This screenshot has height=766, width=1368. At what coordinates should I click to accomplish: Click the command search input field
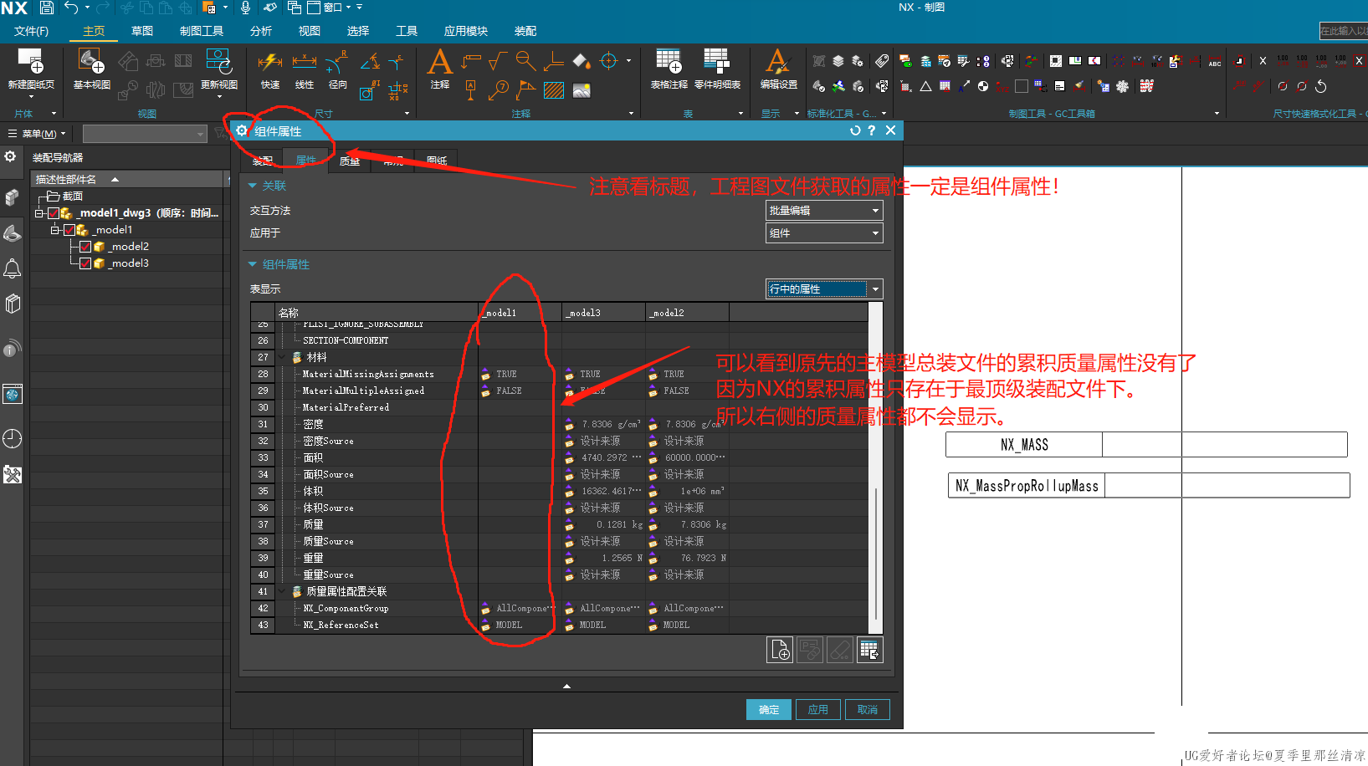(x=1344, y=31)
